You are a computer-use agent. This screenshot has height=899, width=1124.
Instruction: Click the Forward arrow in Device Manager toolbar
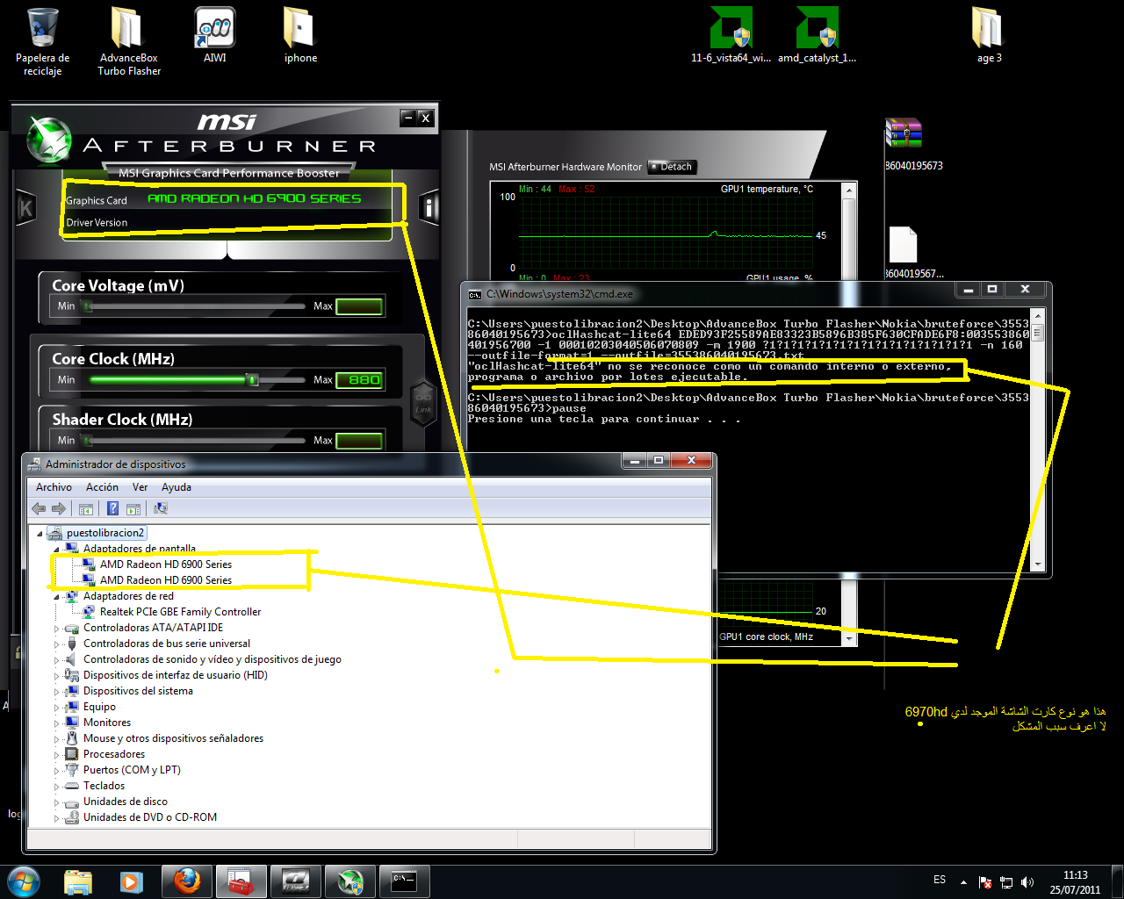[x=59, y=508]
